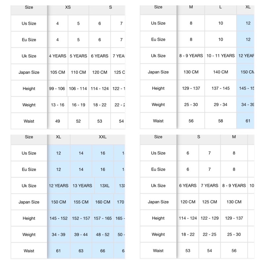Click the XS size column header

[x=68, y=7]
